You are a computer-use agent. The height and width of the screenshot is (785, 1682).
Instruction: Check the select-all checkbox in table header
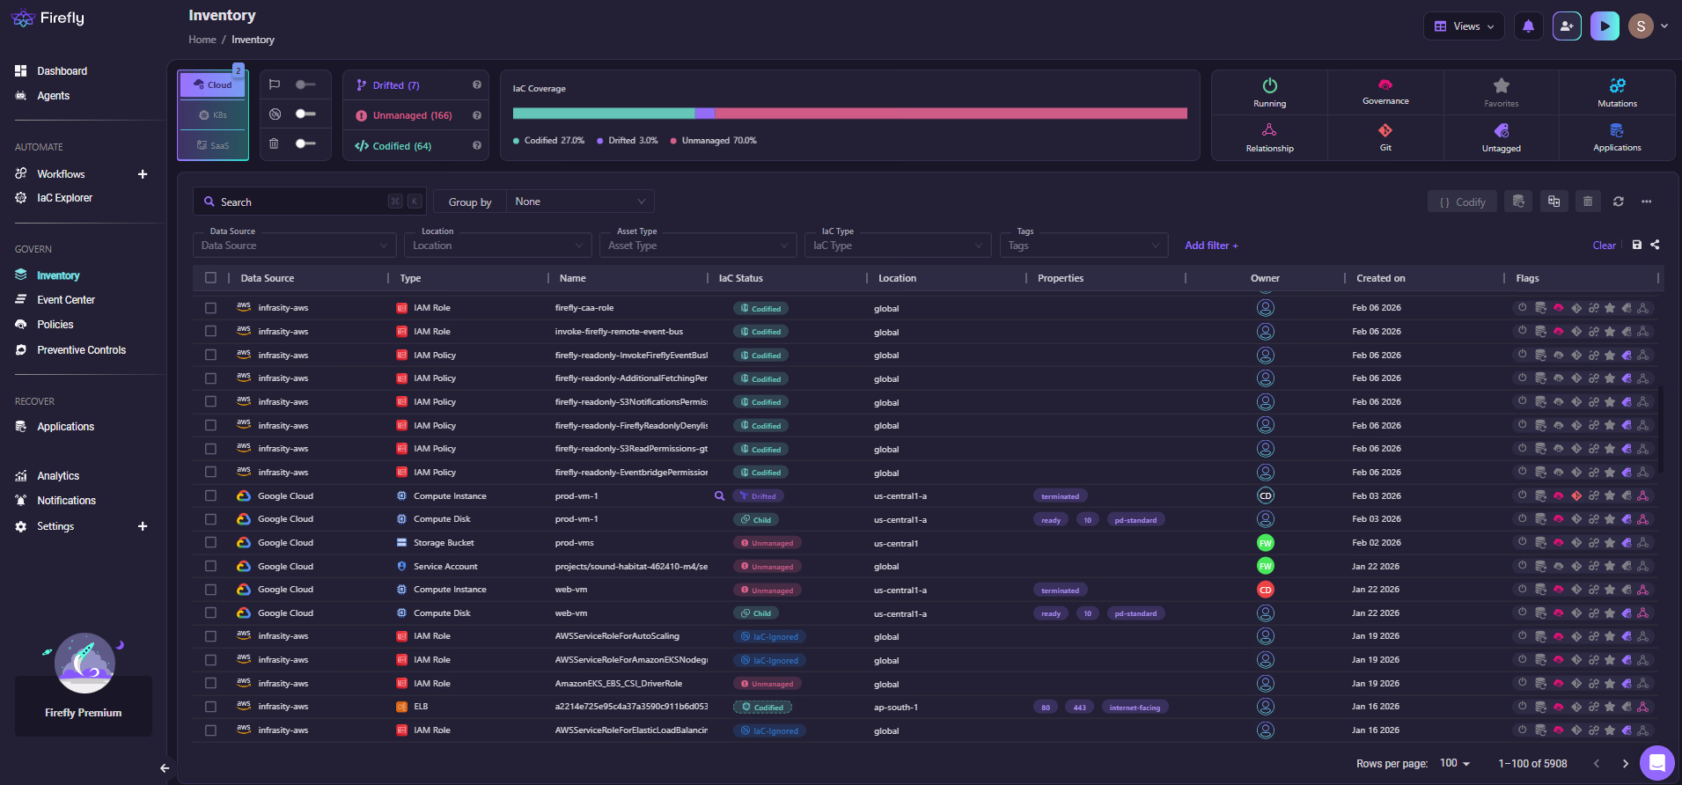point(210,278)
